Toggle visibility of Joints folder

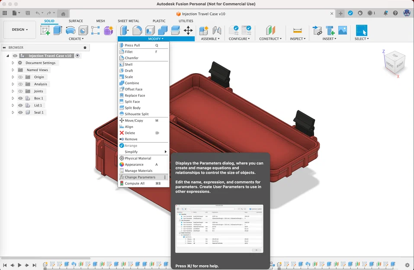(x=20, y=91)
